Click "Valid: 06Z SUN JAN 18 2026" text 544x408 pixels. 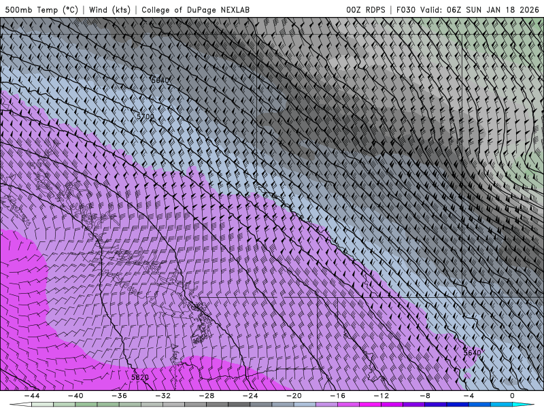[479, 10]
